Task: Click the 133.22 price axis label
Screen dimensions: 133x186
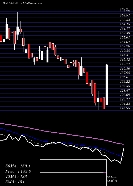Action: tap(125, 82)
